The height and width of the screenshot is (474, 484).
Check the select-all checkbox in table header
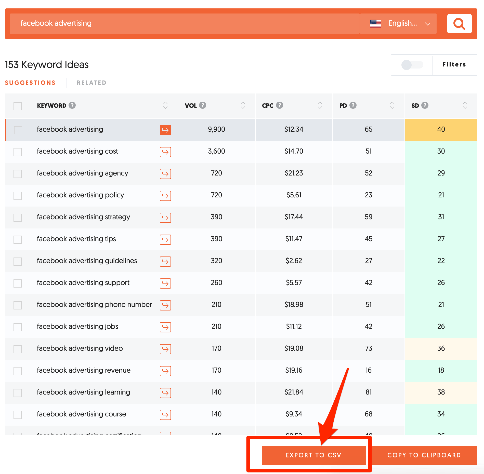(17, 106)
